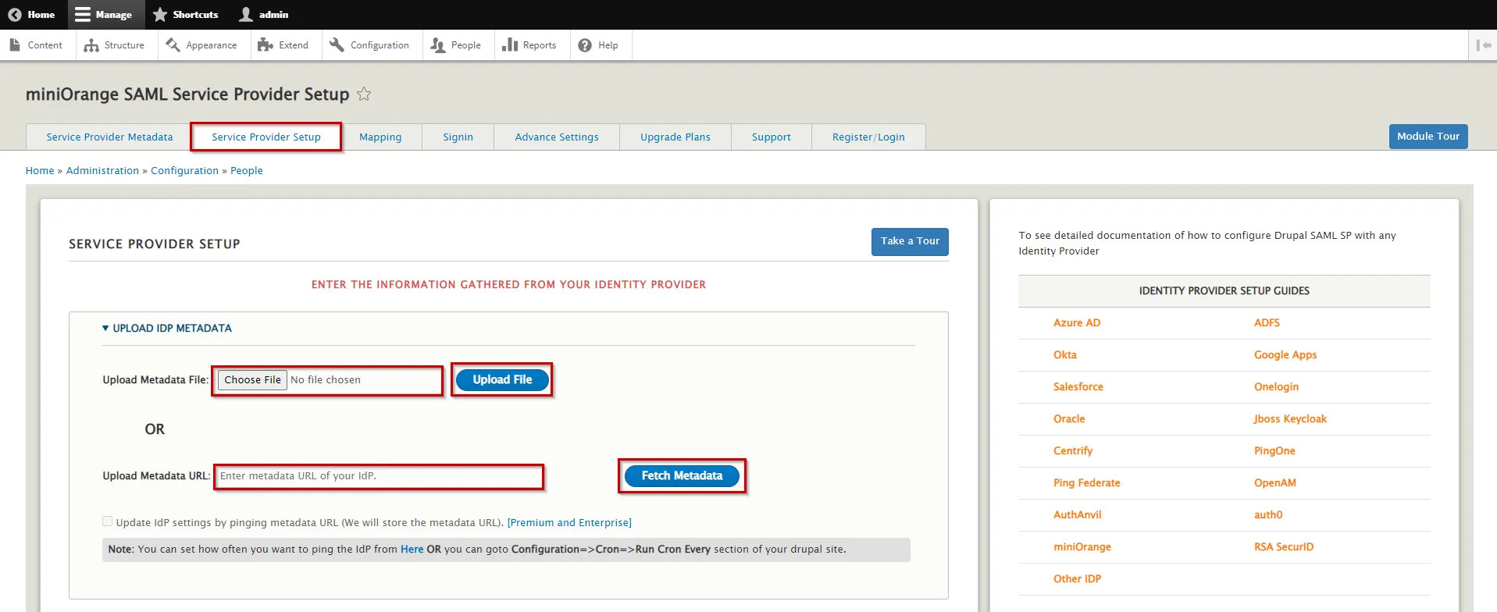This screenshot has height=612, width=1497.
Task: Click People breadcrumb link
Action: click(x=247, y=170)
